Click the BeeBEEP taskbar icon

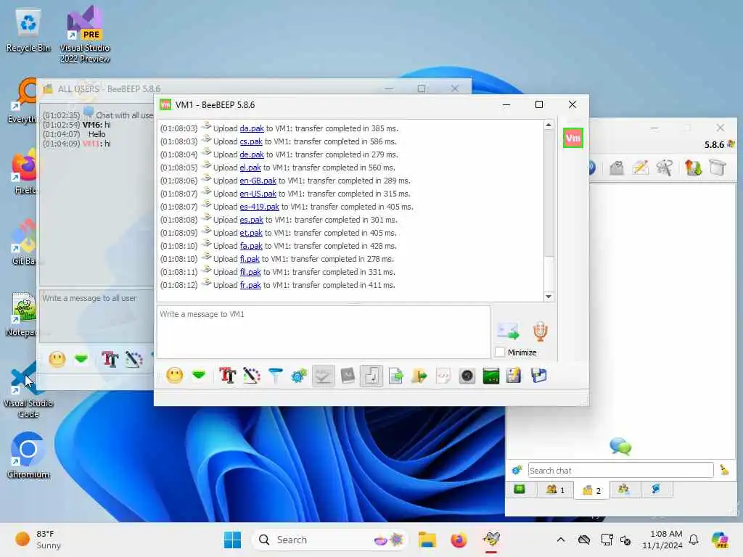coord(491,540)
